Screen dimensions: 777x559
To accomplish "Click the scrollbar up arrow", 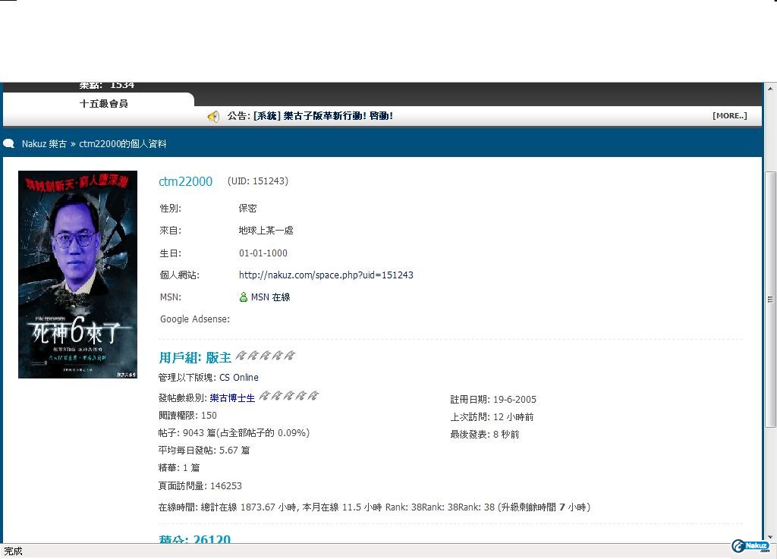I will [x=770, y=90].
